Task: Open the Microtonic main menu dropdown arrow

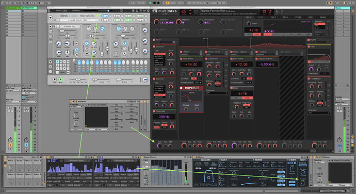Action: pyautogui.click(x=50, y=18)
